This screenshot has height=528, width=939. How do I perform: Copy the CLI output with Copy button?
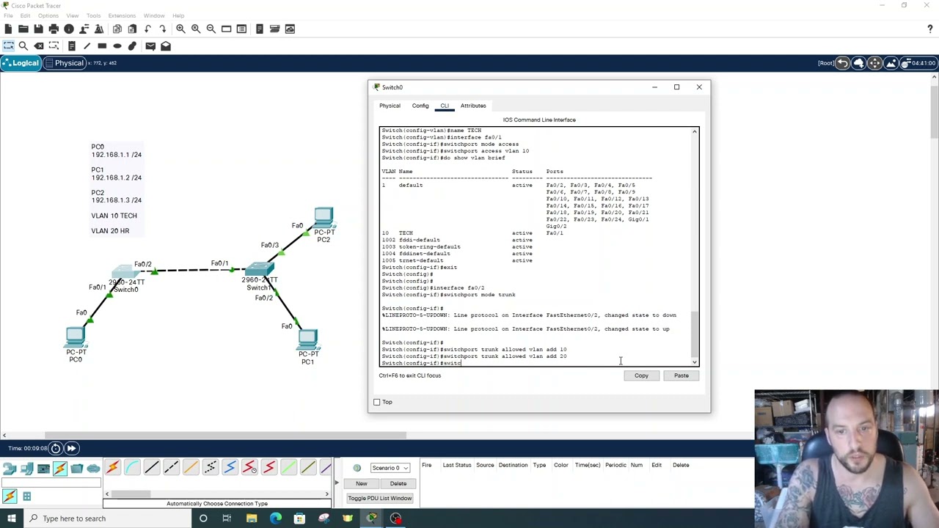(x=641, y=375)
